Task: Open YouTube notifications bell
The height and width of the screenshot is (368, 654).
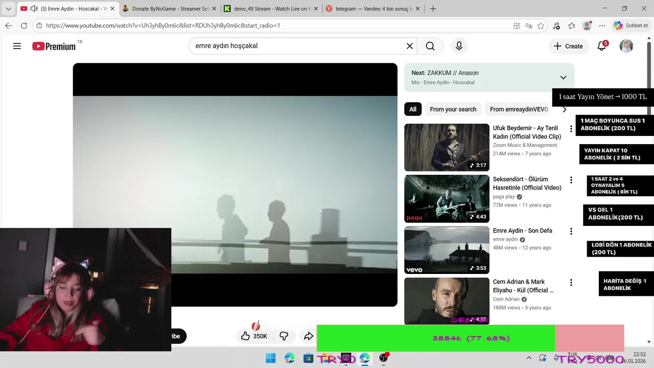Action: pos(602,46)
